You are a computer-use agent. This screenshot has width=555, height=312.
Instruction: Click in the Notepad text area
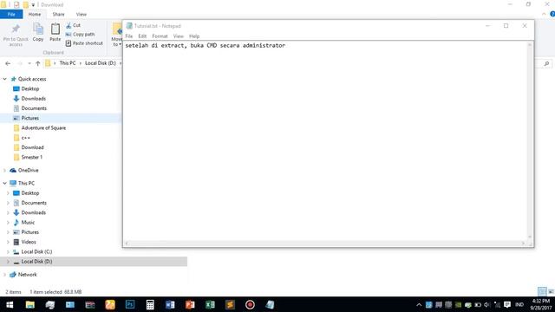[x=326, y=141]
